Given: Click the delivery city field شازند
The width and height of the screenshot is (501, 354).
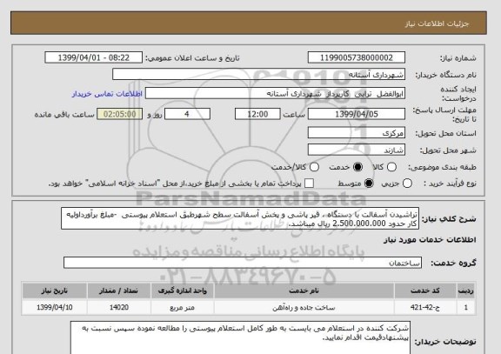Looking at the screenshot, I should pyautogui.click(x=357, y=150).
